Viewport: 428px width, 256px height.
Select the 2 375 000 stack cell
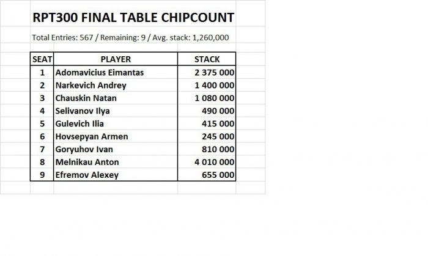pos(213,72)
